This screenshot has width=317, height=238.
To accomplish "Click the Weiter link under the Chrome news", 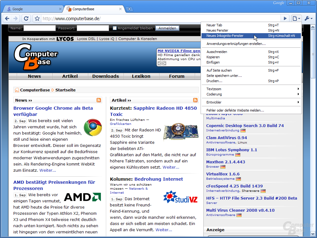I will point(48,170).
